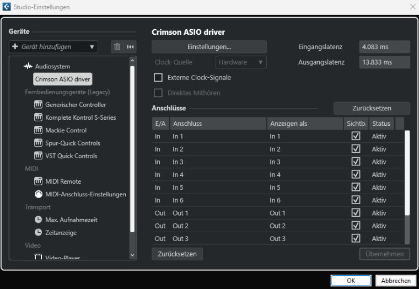The image size is (419, 289).
Task: Click the Einstellungen... button
Action: [209, 47]
